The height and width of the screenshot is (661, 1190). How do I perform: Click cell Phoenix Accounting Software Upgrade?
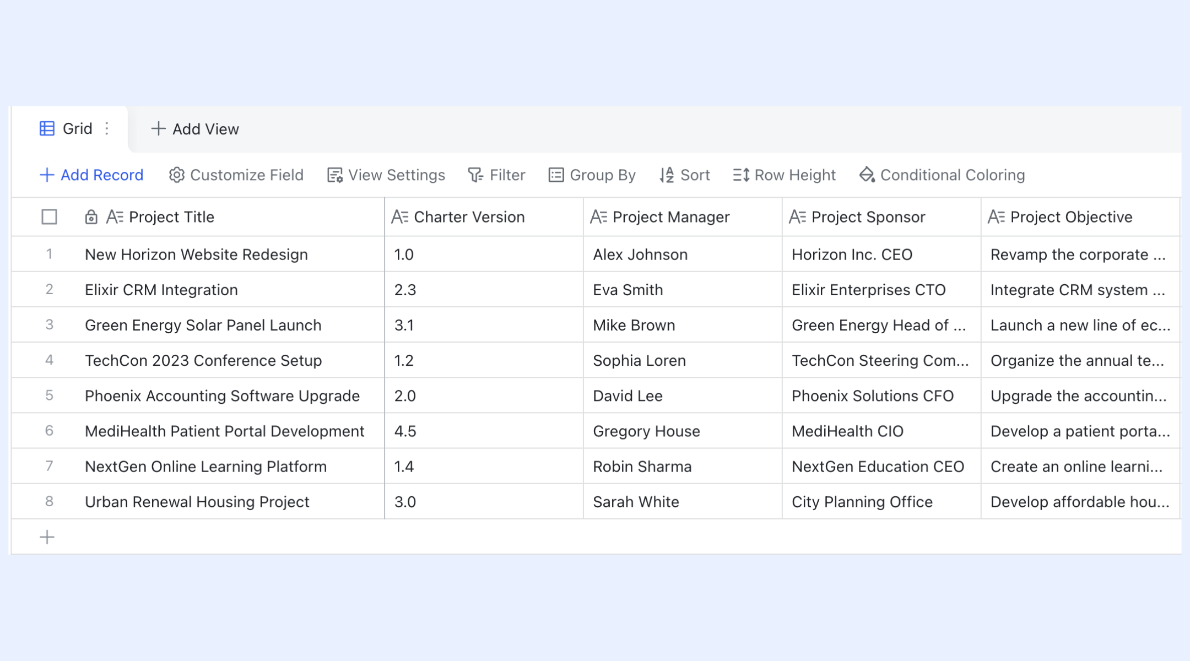[230, 395]
